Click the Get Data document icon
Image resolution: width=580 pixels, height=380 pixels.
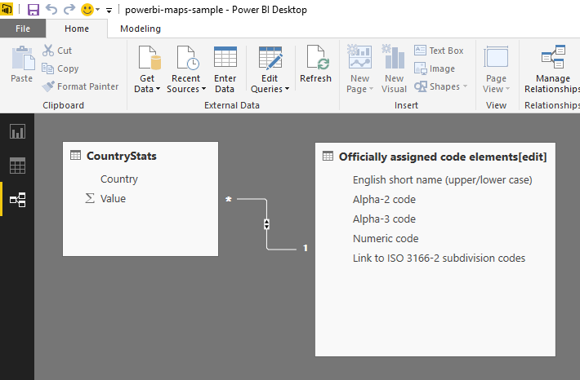pos(149,58)
